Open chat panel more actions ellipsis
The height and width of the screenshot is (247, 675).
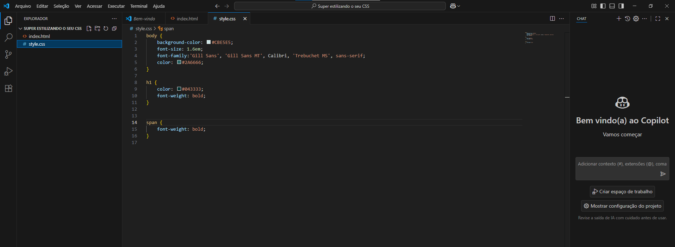point(644,19)
